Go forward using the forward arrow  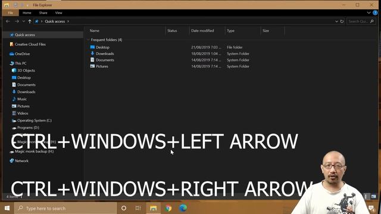click(x=17, y=21)
